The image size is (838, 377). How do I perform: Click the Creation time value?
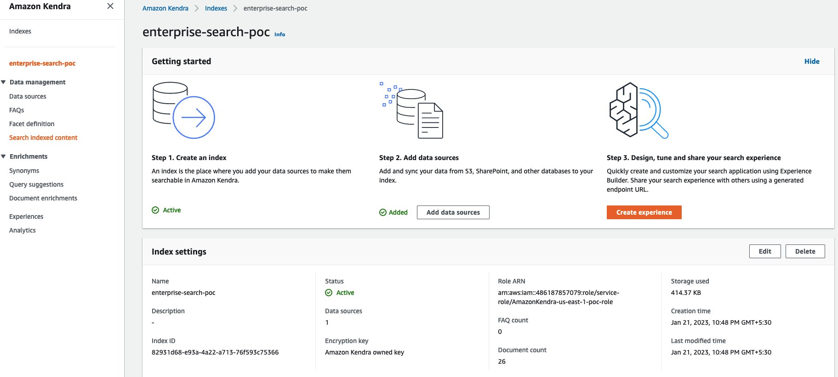pos(721,322)
